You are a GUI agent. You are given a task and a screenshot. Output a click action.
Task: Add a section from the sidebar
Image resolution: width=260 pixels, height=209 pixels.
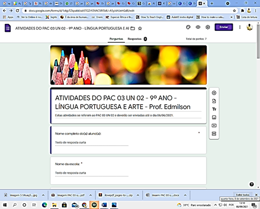click(214, 134)
